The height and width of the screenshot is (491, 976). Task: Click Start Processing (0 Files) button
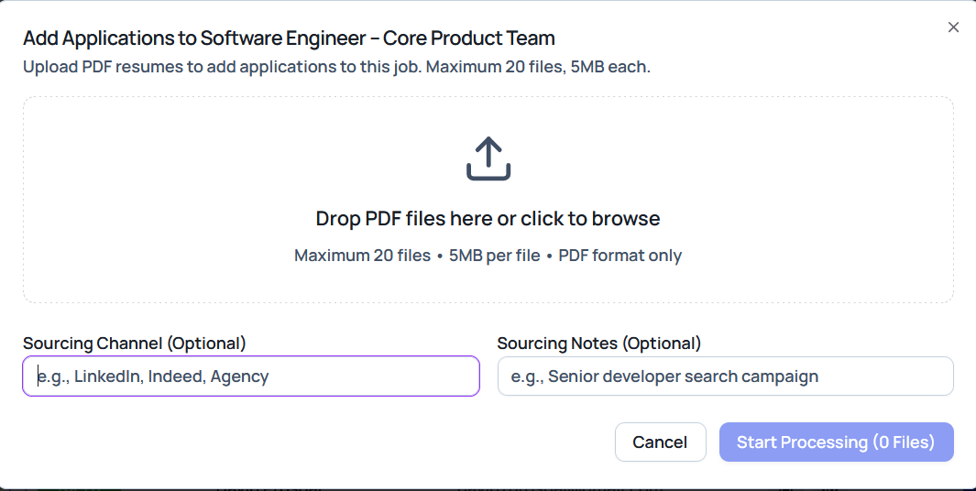click(x=836, y=442)
